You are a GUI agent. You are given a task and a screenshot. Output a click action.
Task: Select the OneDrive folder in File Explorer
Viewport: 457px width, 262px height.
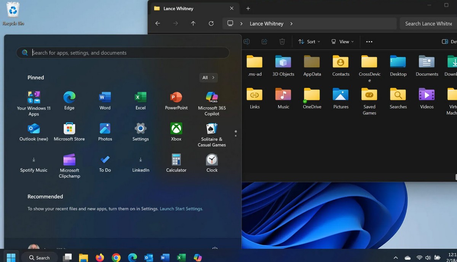312,98
